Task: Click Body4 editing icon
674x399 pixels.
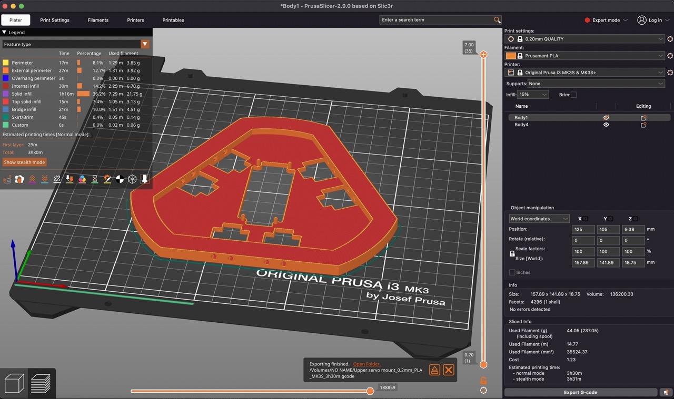Action: (643, 125)
